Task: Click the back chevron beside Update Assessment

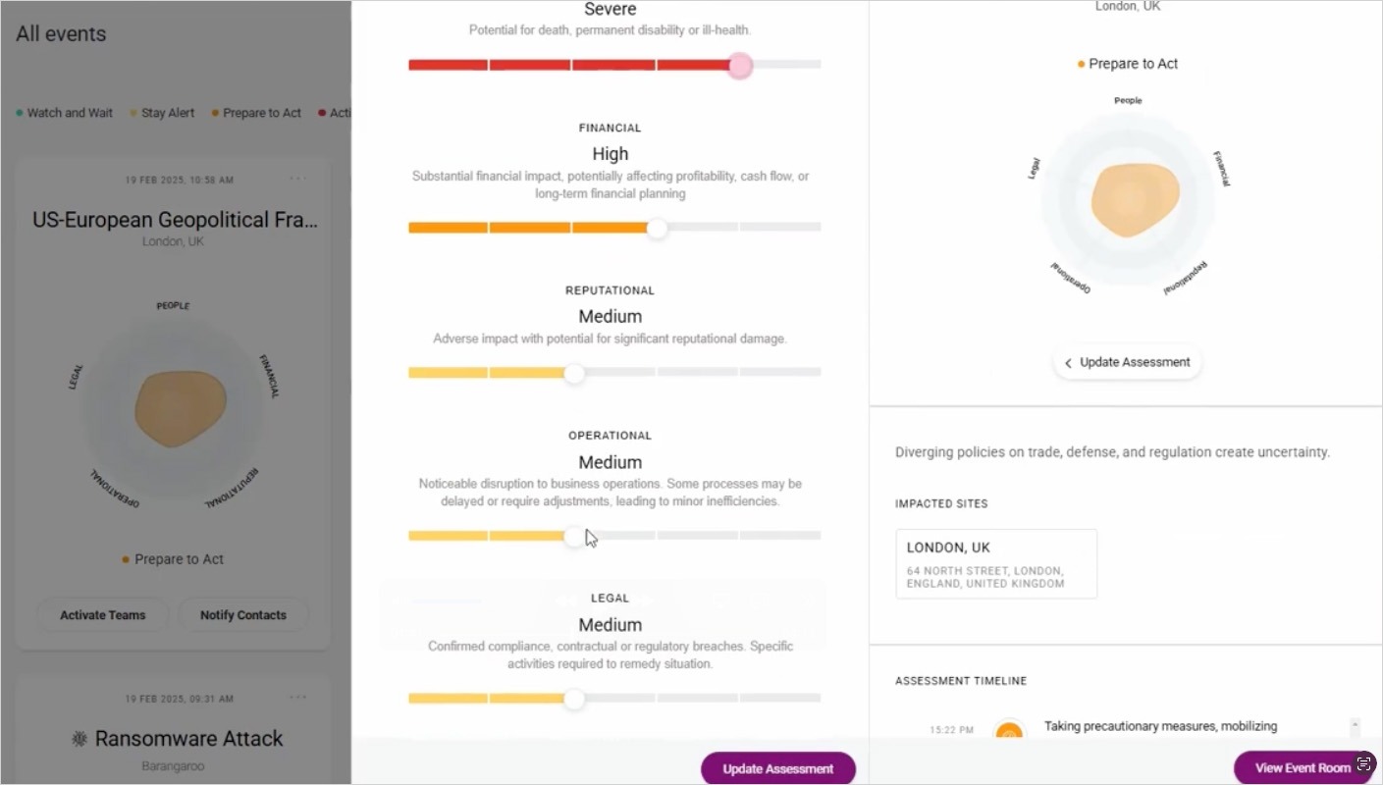Action: [1068, 363]
